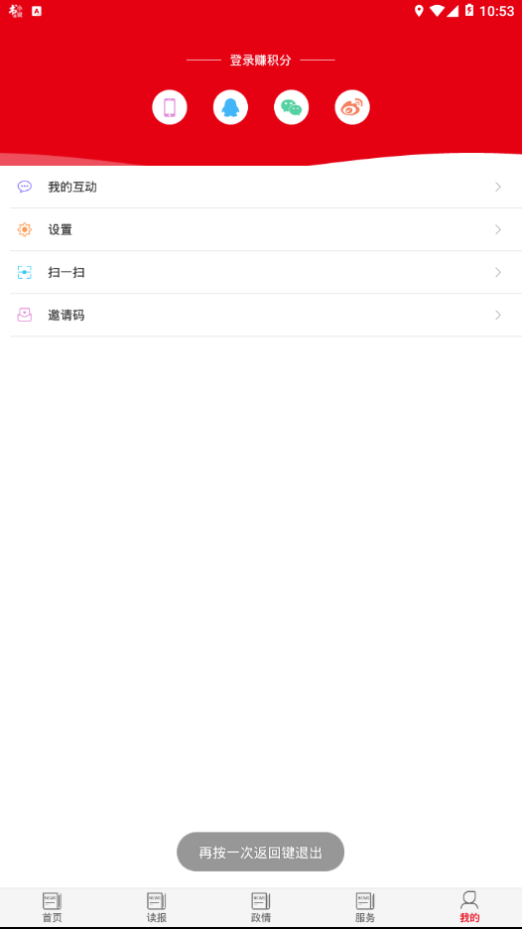Log in via the Weibo icon
Viewport: 522px width, 929px height.
[x=352, y=107]
